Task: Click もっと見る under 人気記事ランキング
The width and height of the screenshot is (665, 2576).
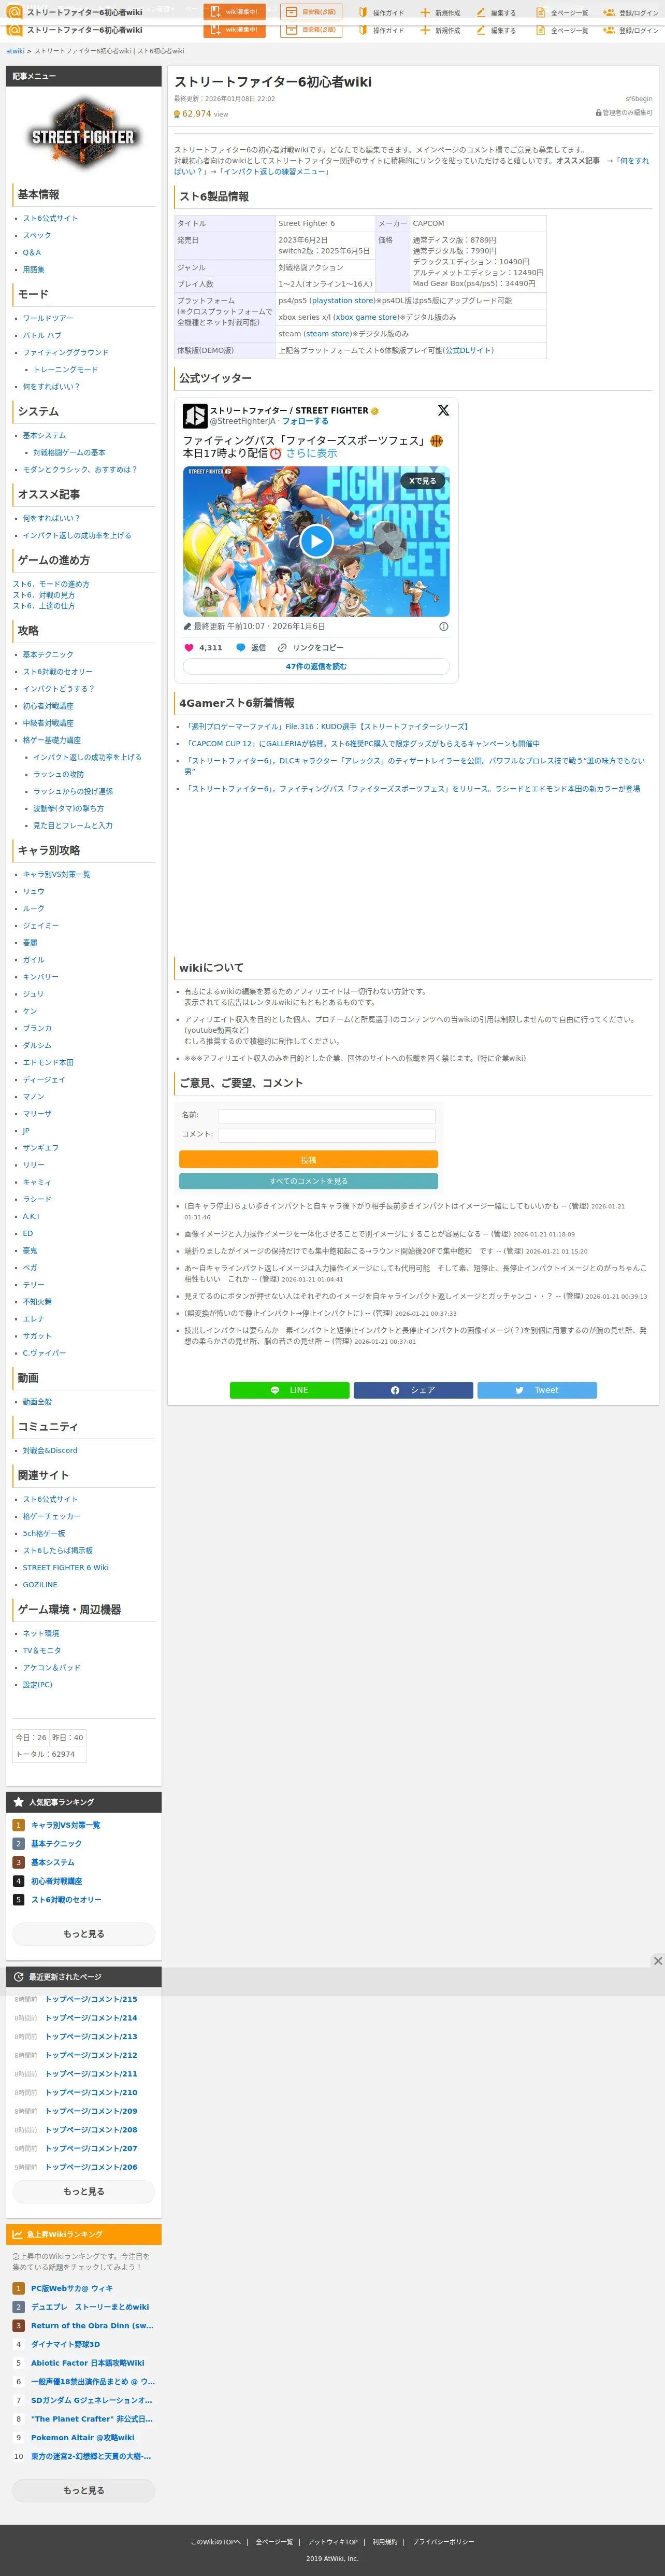Action: [84, 1933]
